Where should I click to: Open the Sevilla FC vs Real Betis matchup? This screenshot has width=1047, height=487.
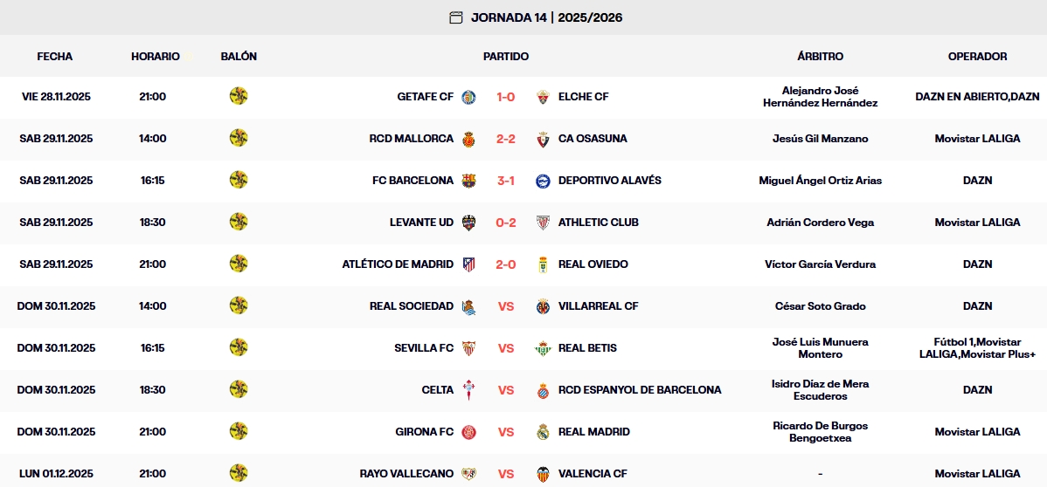[506, 348]
